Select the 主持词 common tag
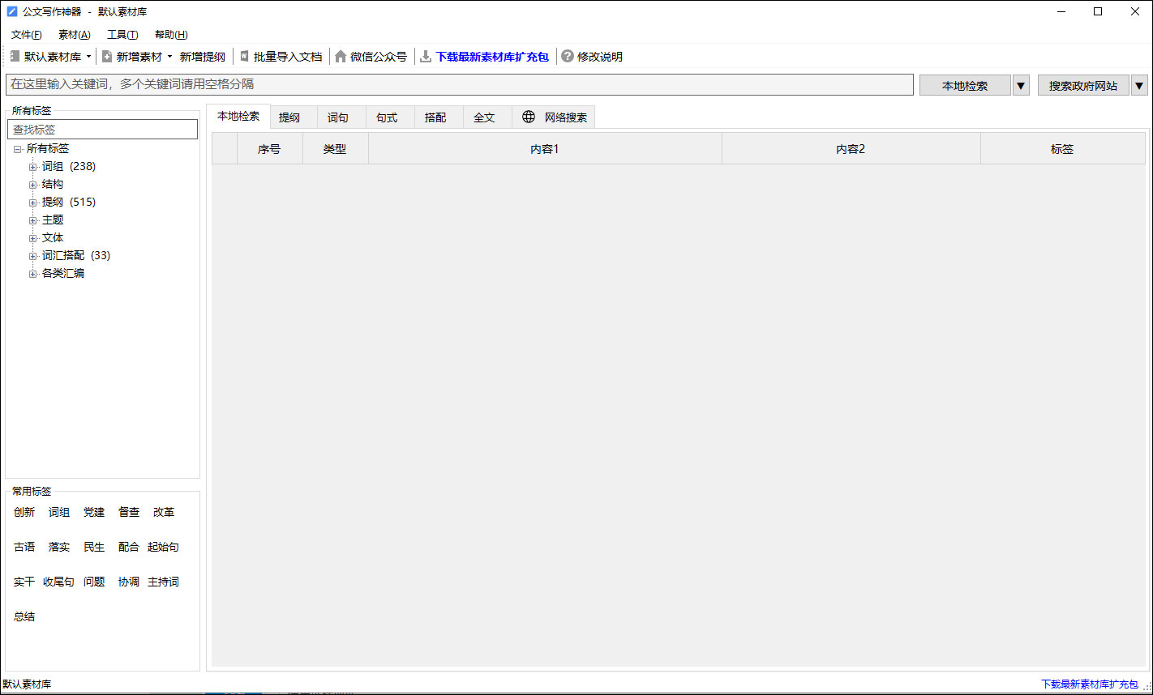 coord(164,582)
